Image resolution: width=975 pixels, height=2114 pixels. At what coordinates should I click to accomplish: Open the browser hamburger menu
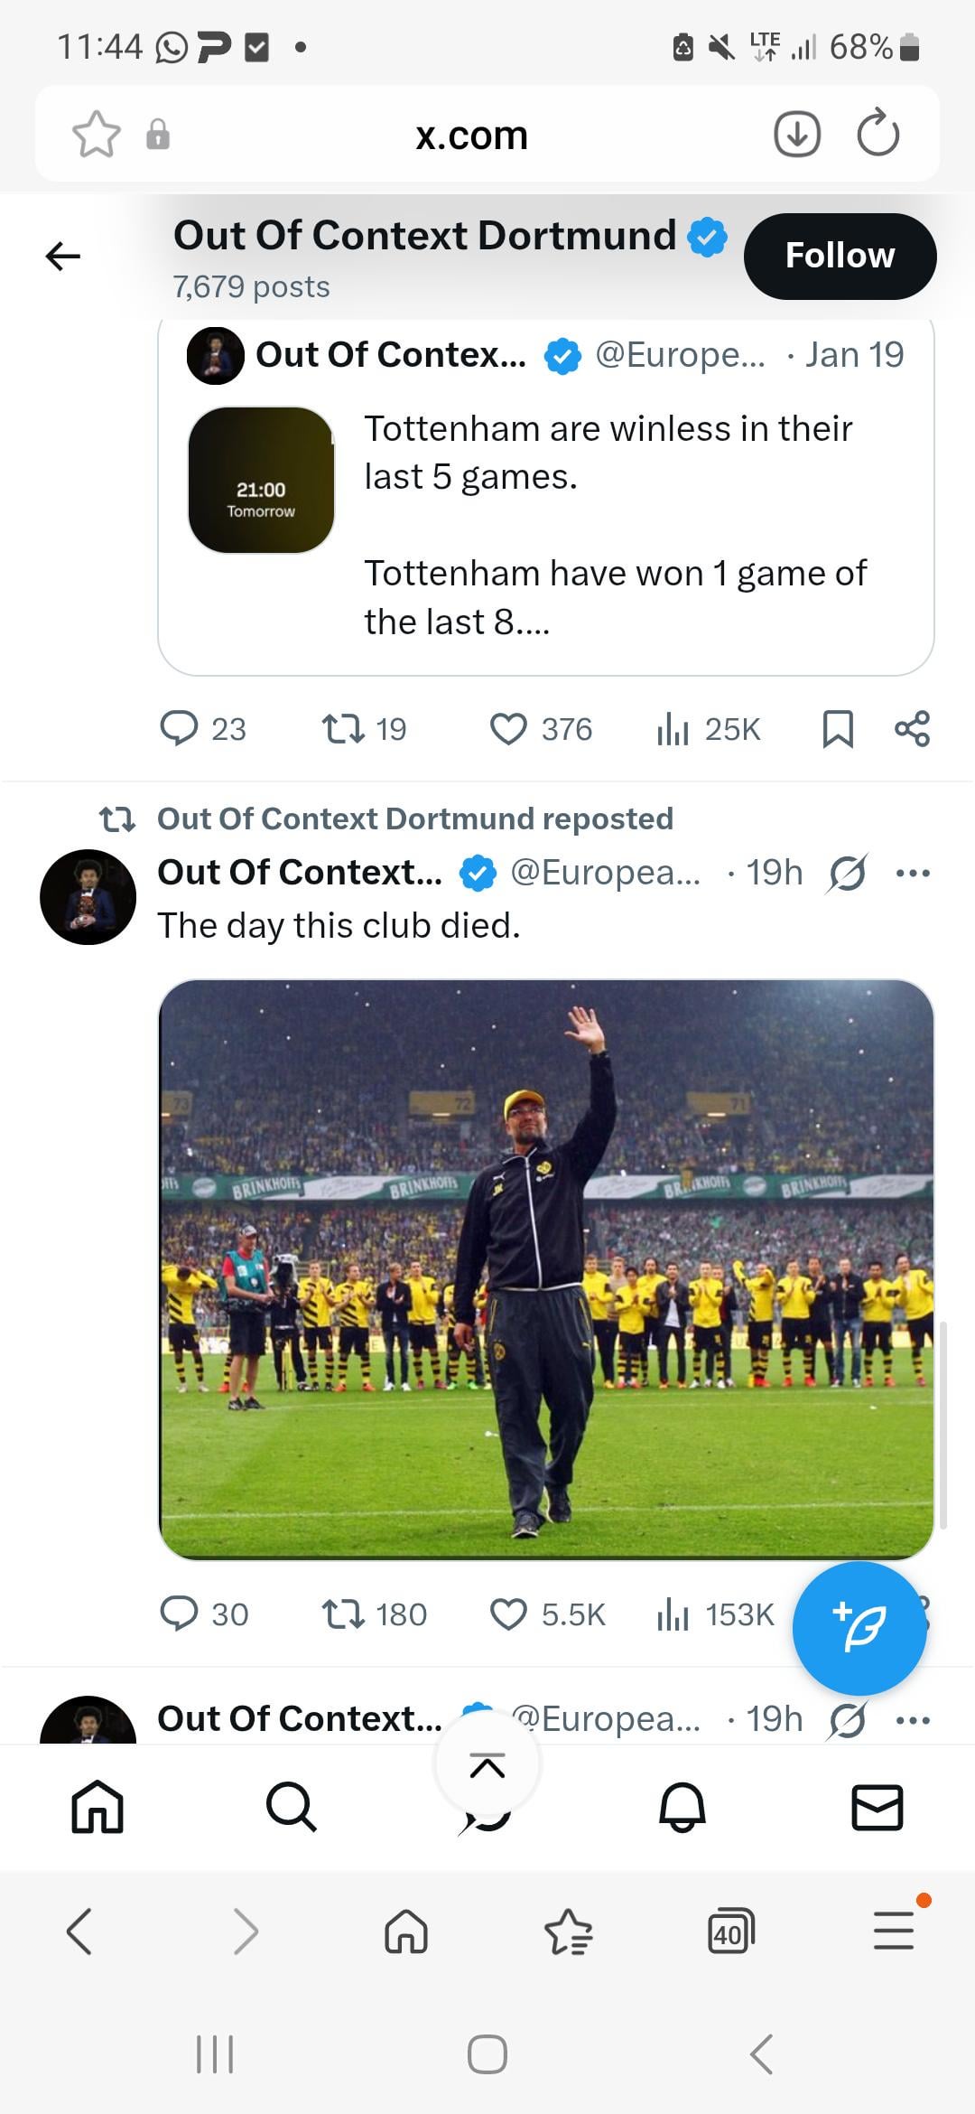pos(894,1931)
